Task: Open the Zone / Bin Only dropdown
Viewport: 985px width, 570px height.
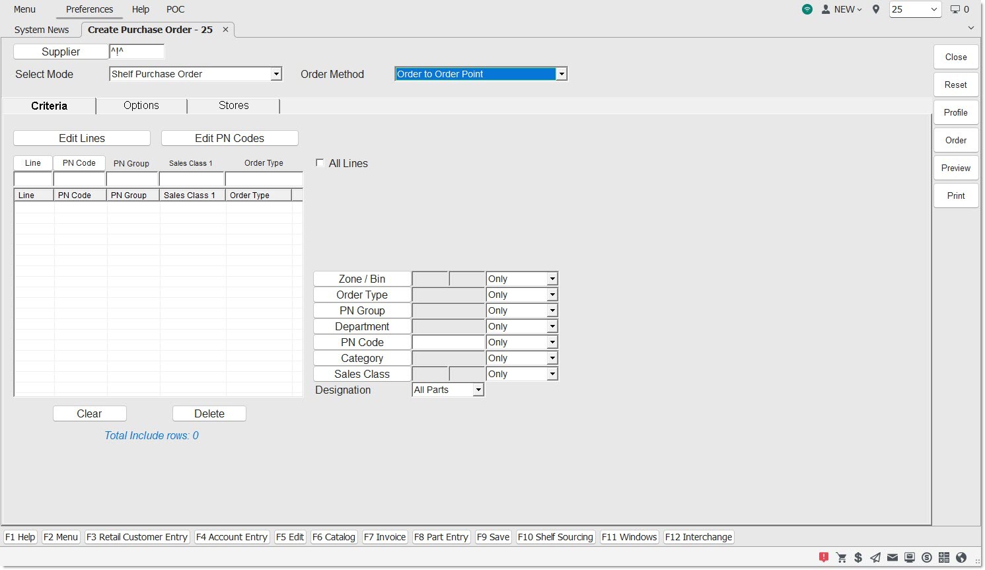Action: click(x=552, y=279)
